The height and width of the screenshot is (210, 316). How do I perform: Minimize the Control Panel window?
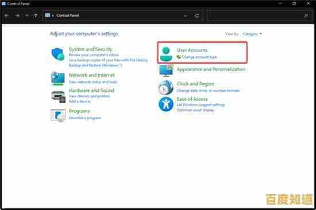pyautogui.click(x=280, y=3)
